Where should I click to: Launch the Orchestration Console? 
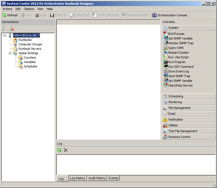click(170, 15)
